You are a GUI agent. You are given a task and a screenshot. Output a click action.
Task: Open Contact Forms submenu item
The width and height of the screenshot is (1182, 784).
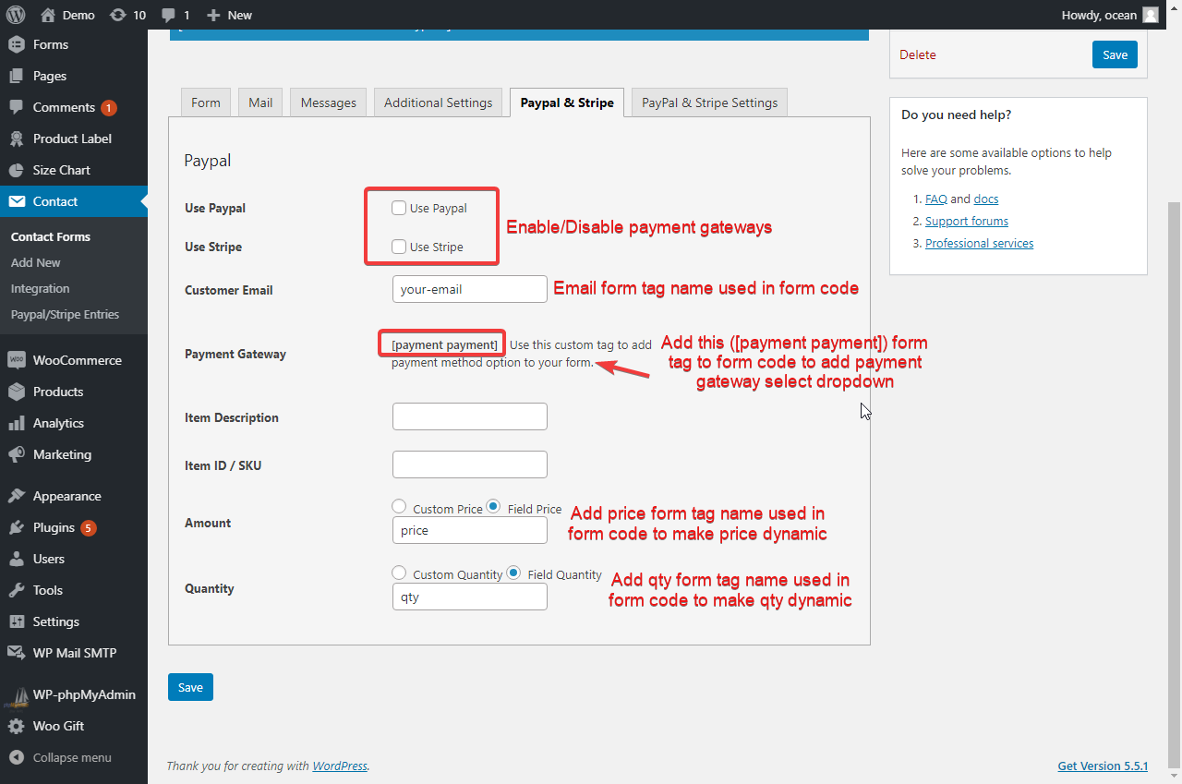51,236
